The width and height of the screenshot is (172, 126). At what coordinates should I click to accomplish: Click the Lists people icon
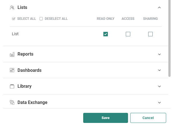pyautogui.click(x=12, y=8)
